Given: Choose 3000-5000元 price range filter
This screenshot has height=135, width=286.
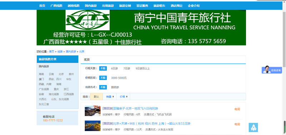Looking at the screenshot, I should (119, 78).
